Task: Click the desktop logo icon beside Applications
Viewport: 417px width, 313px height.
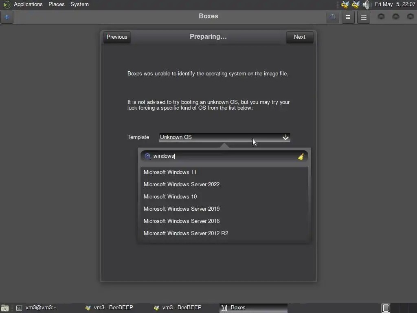Action: point(7,4)
